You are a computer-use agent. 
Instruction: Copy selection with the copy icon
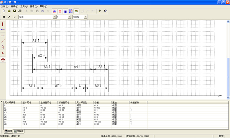(x=32, y=11)
